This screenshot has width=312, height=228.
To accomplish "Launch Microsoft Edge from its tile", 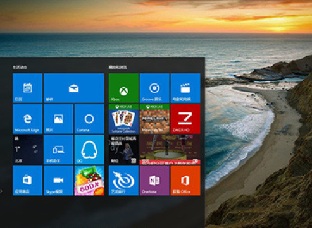I will [27, 119].
